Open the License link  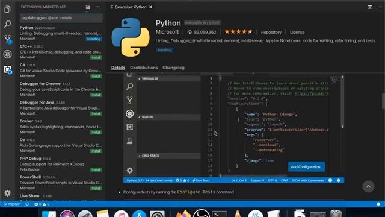click(x=297, y=32)
